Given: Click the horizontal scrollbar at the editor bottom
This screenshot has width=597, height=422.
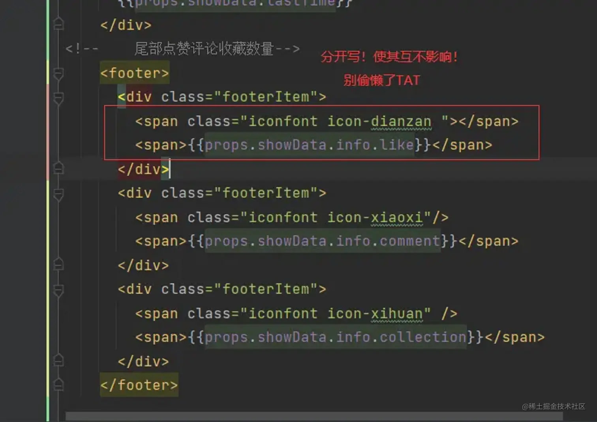Looking at the screenshot, I should 314,416.
